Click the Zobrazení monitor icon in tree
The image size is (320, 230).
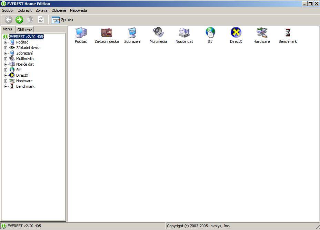point(12,53)
